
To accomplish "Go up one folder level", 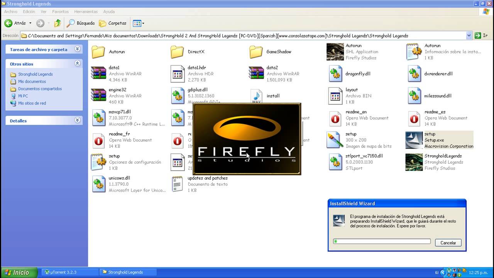I will [58, 23].
